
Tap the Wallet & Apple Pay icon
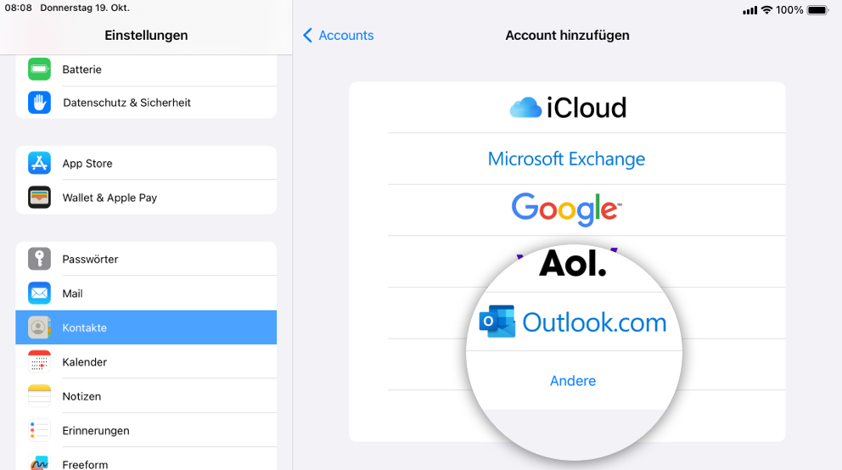tap(39, 198)
